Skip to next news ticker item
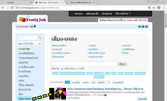 [147, 26]
